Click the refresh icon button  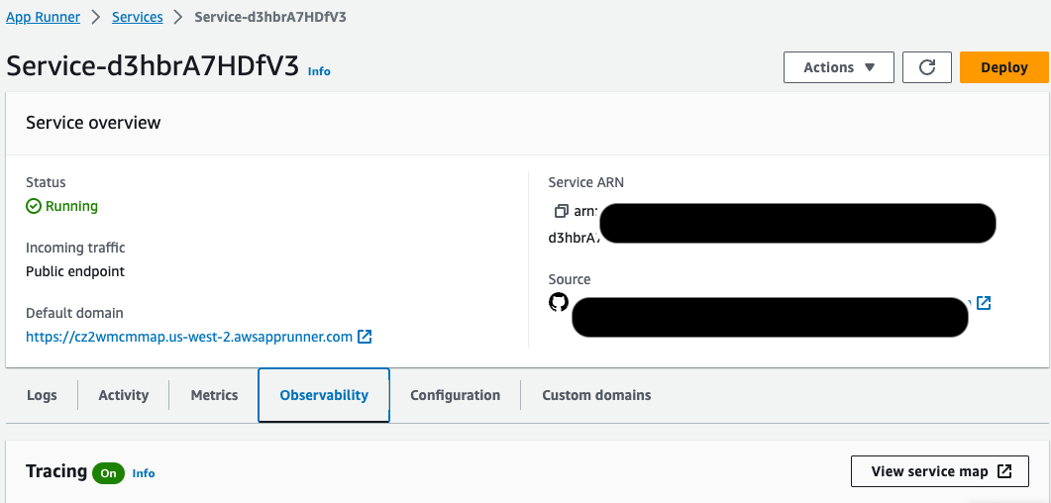pos(927,67)
